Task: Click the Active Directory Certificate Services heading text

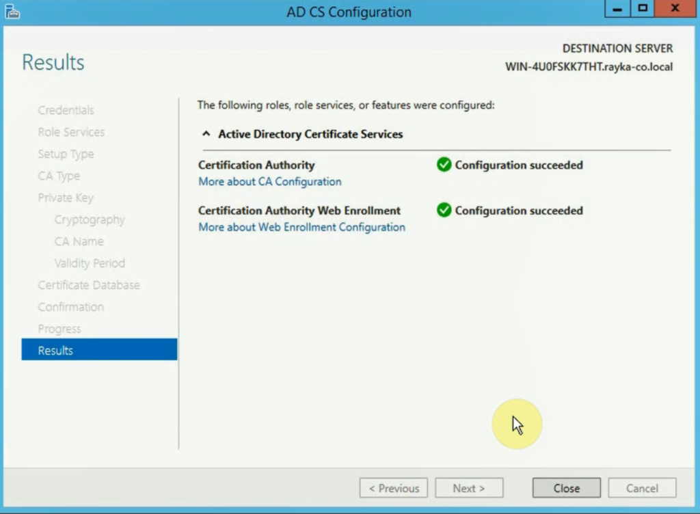Action: [310, 134]
